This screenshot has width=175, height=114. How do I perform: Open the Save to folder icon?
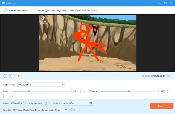point(73,110)
